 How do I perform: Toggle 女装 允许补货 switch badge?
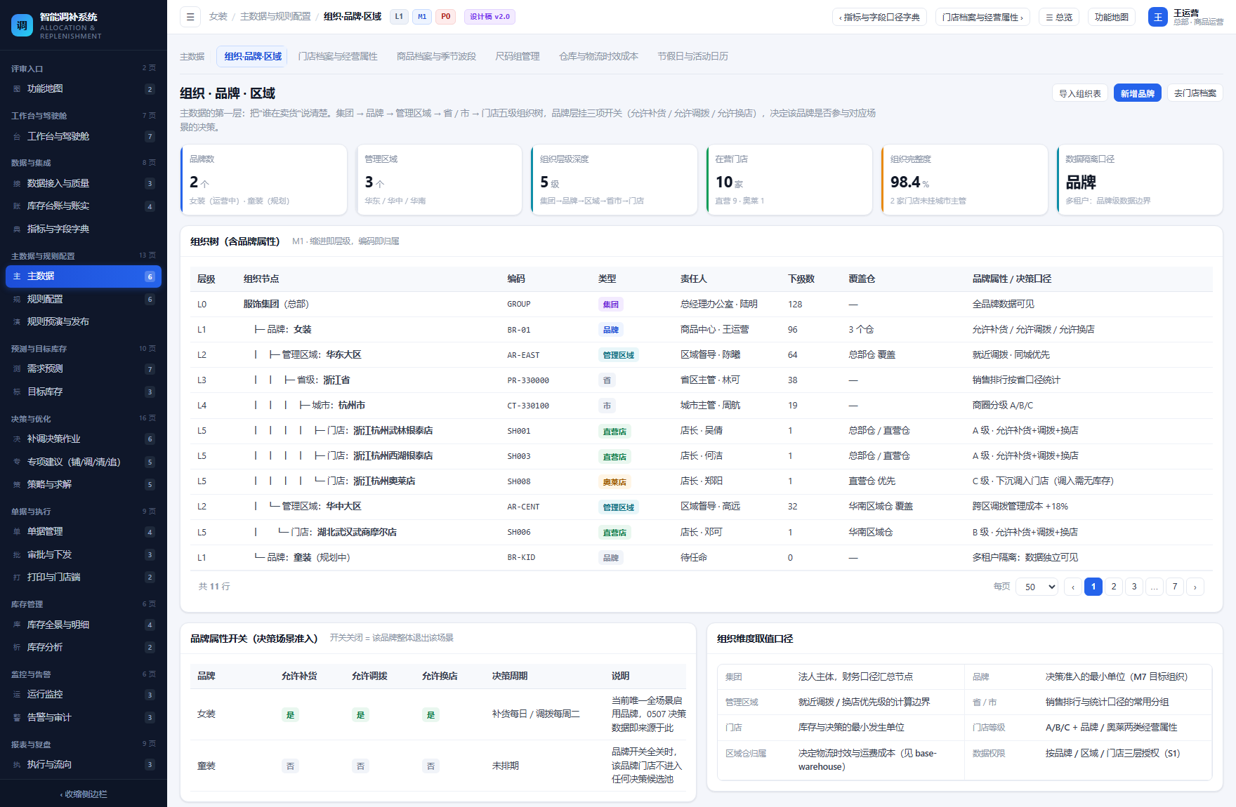[290, 715]
